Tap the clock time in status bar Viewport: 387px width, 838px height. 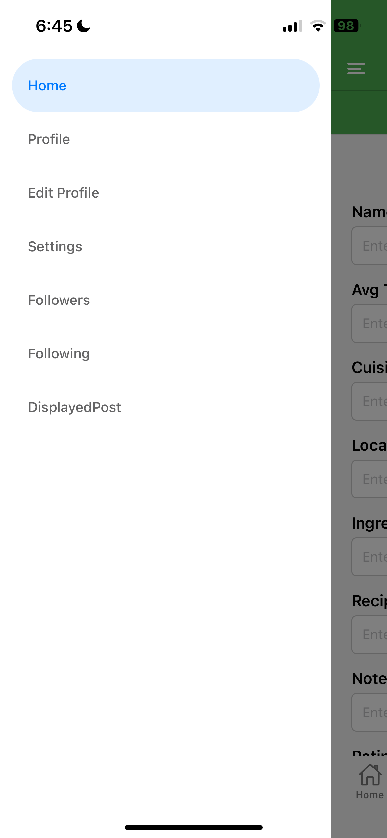coord(54,26)
